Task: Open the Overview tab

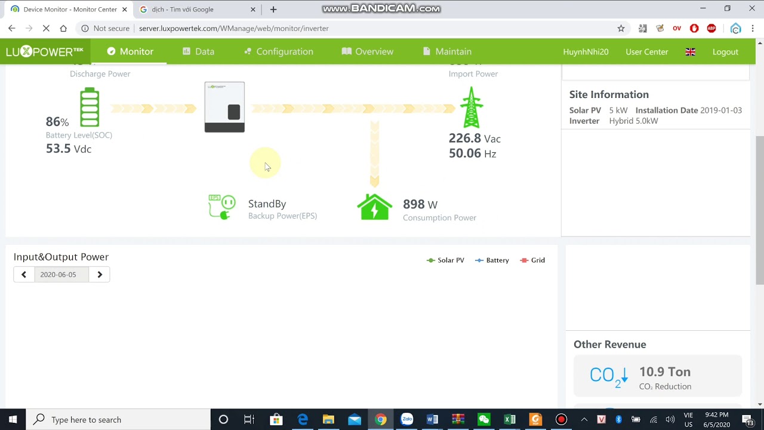Action: (x=367, y=51)
